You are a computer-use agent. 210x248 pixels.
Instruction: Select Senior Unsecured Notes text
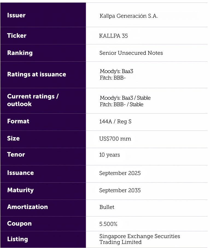click(x=131, y=53)
